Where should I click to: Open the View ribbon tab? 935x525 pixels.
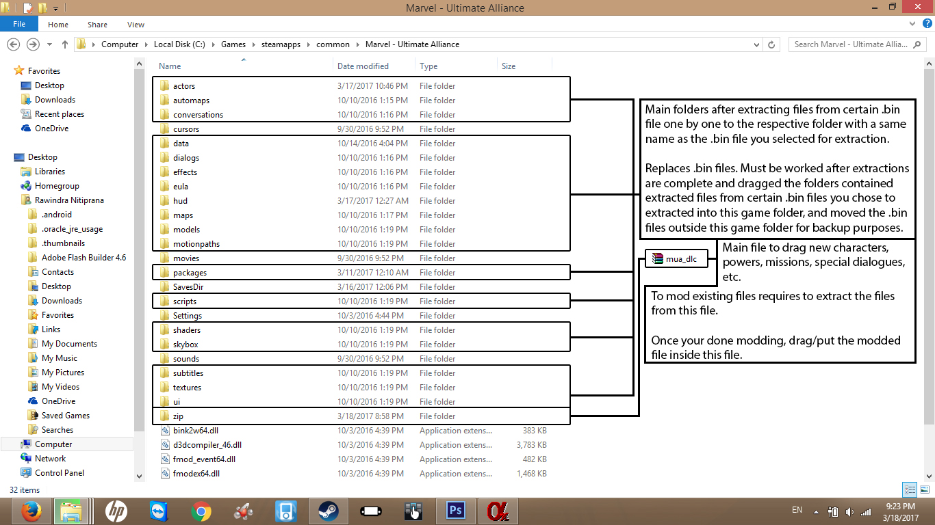pos(136,25)
